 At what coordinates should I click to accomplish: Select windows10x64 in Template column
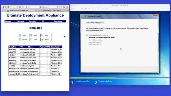(x=14, y=74)
